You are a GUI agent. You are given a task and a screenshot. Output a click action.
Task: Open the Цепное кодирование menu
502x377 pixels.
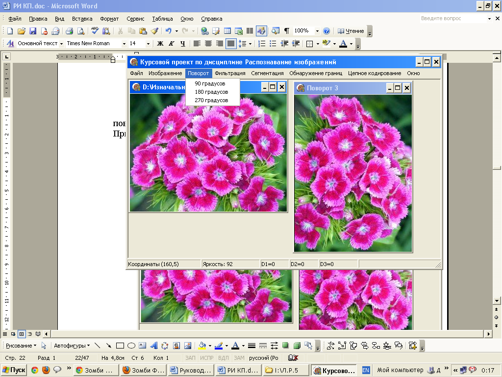(375, 73)
